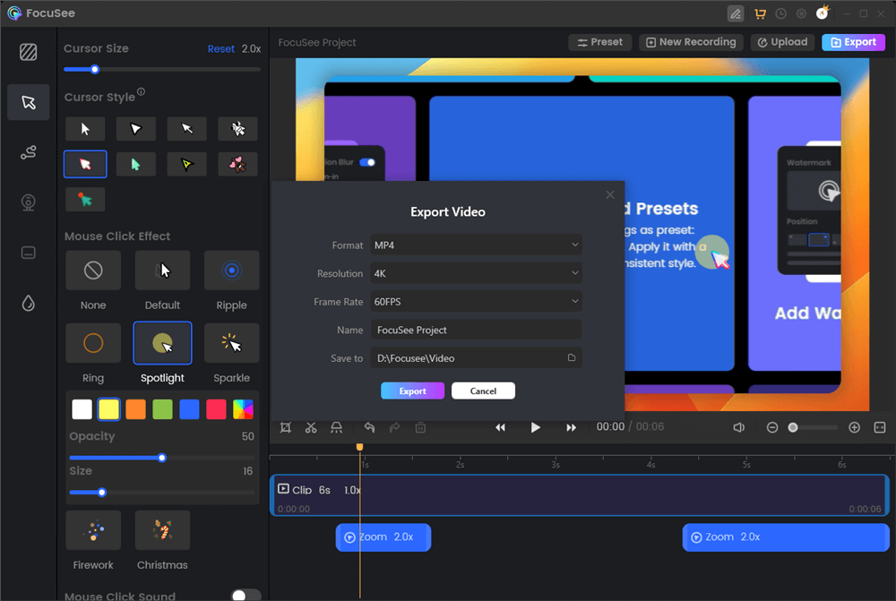The height and width of the screenshot is (601, 896).
Task: Select the default black arrow cursor style
Action: [x=85, y=129]
